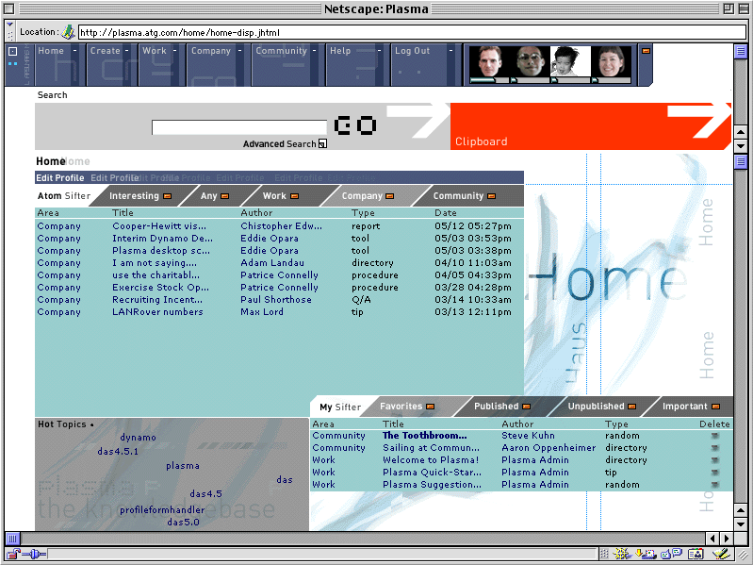Open the Company menu in navigation bar
The width and height of the screenshot is (753, 565).
pos(211,50)
